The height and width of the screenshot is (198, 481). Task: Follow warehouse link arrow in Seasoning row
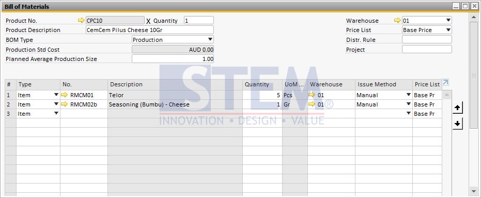[312, 104]
